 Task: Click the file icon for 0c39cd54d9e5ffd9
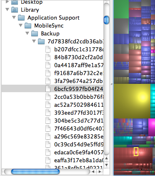tap(48, 144)
